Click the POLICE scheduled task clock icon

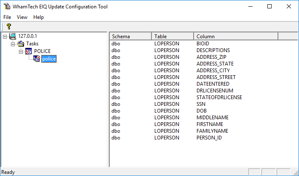[x=29, y=51]
